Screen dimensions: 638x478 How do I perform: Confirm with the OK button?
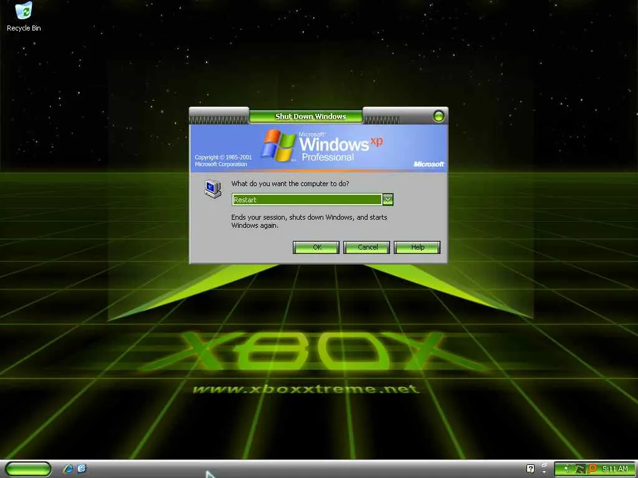tap(316, 247)
